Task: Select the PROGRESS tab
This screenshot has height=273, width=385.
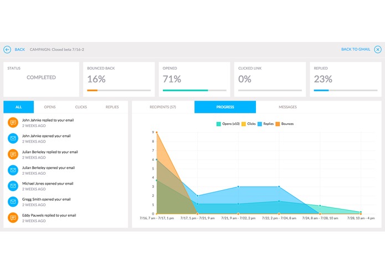Action: click(x=225, y=107)
